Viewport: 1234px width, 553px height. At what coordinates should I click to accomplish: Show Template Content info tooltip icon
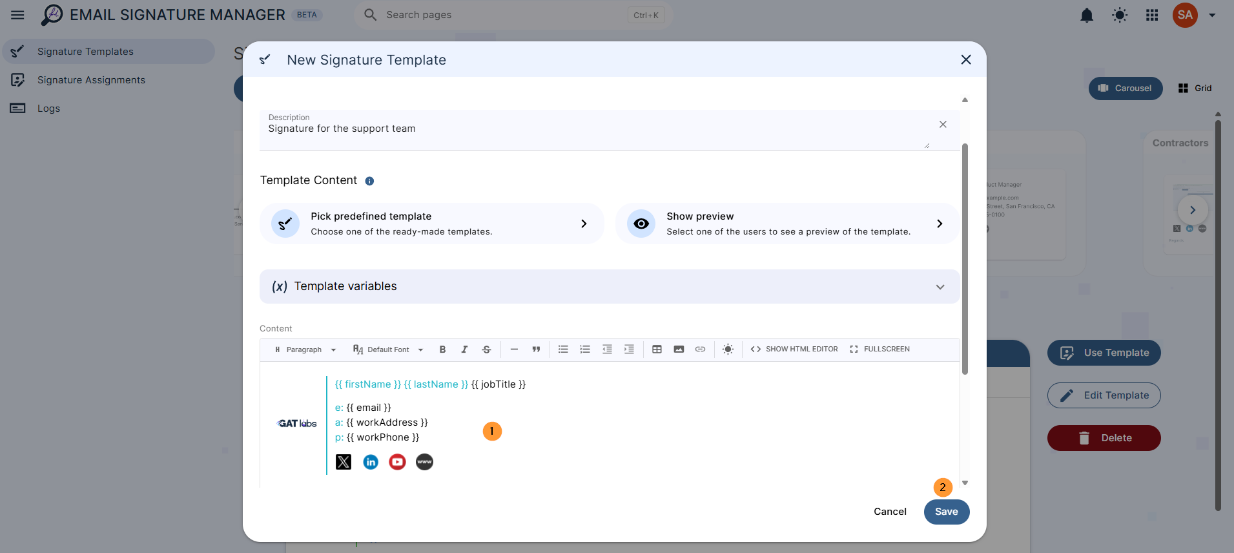(x=369, y=181)
